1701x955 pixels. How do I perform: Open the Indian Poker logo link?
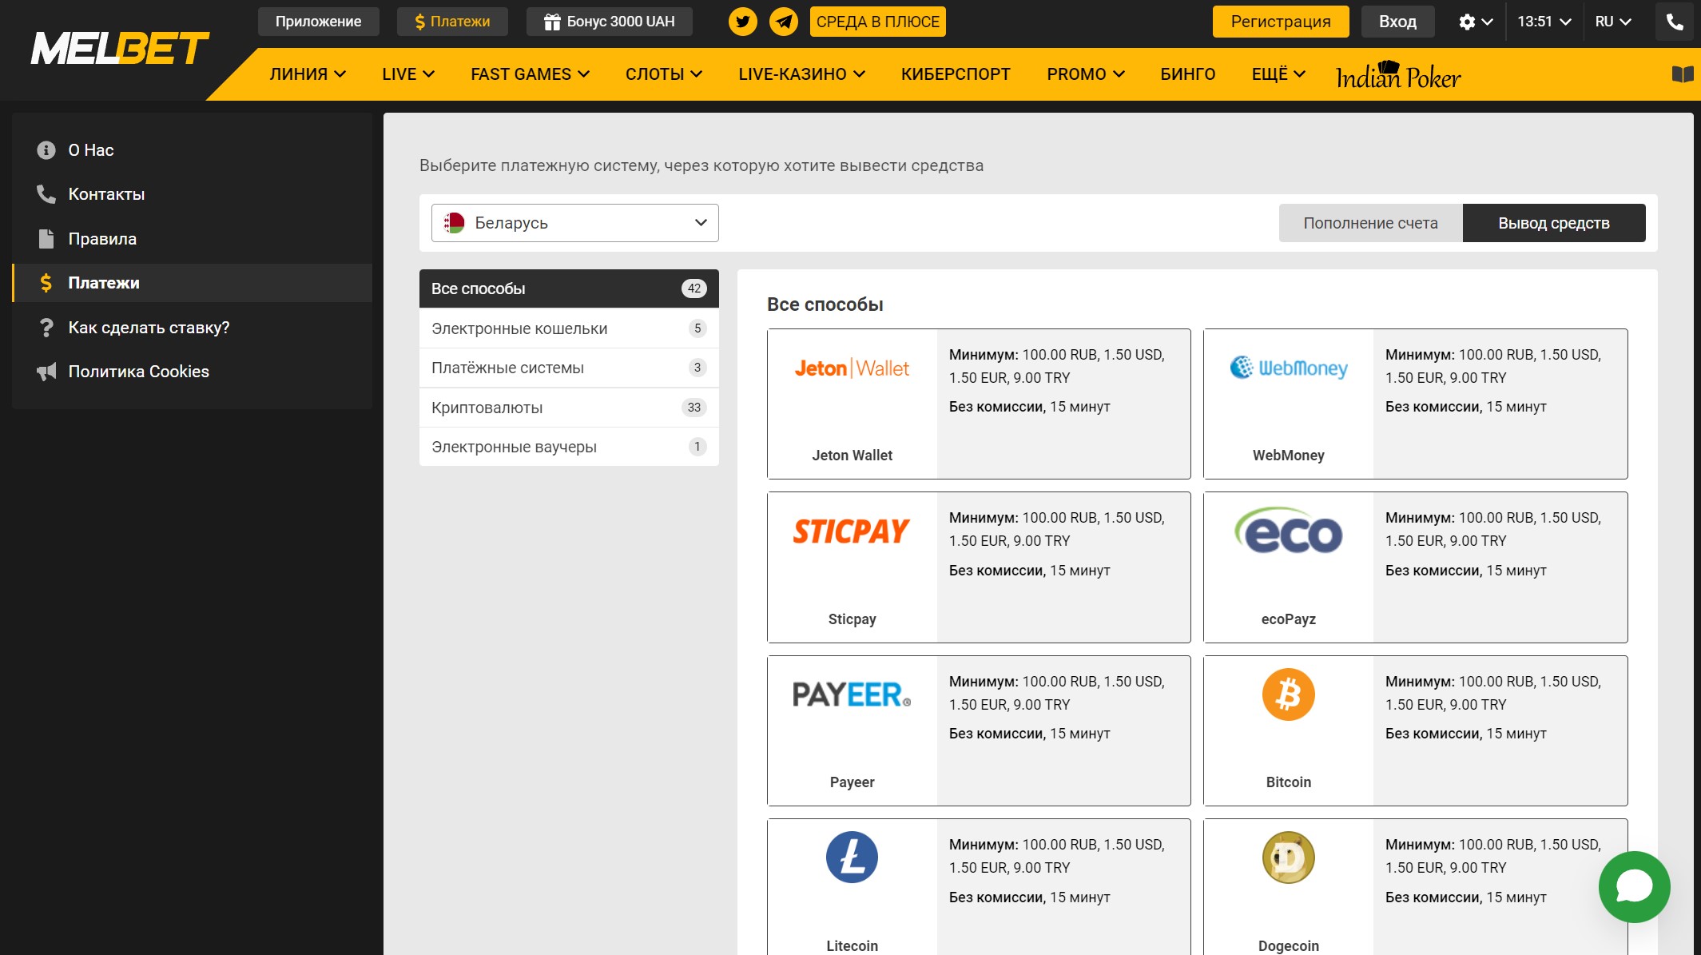coord(1398,75)
